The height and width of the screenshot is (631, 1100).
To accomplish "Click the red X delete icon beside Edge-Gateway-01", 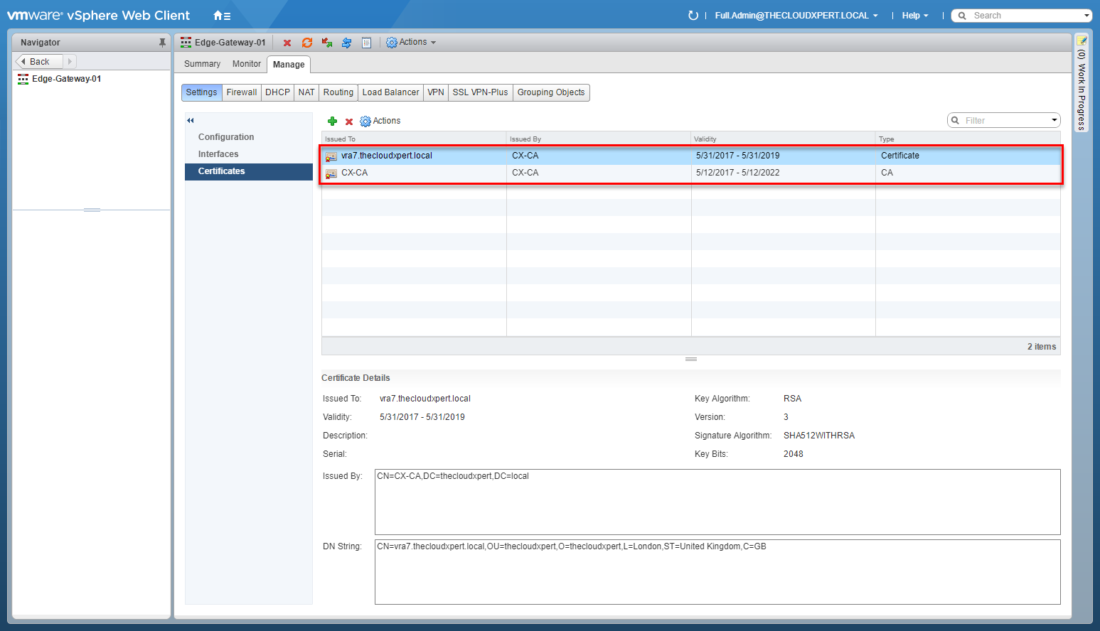I will tap(287, 43).
